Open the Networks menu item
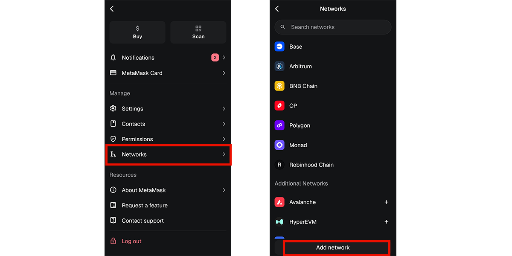Screen dimensions: 512x256 [168, 154]
